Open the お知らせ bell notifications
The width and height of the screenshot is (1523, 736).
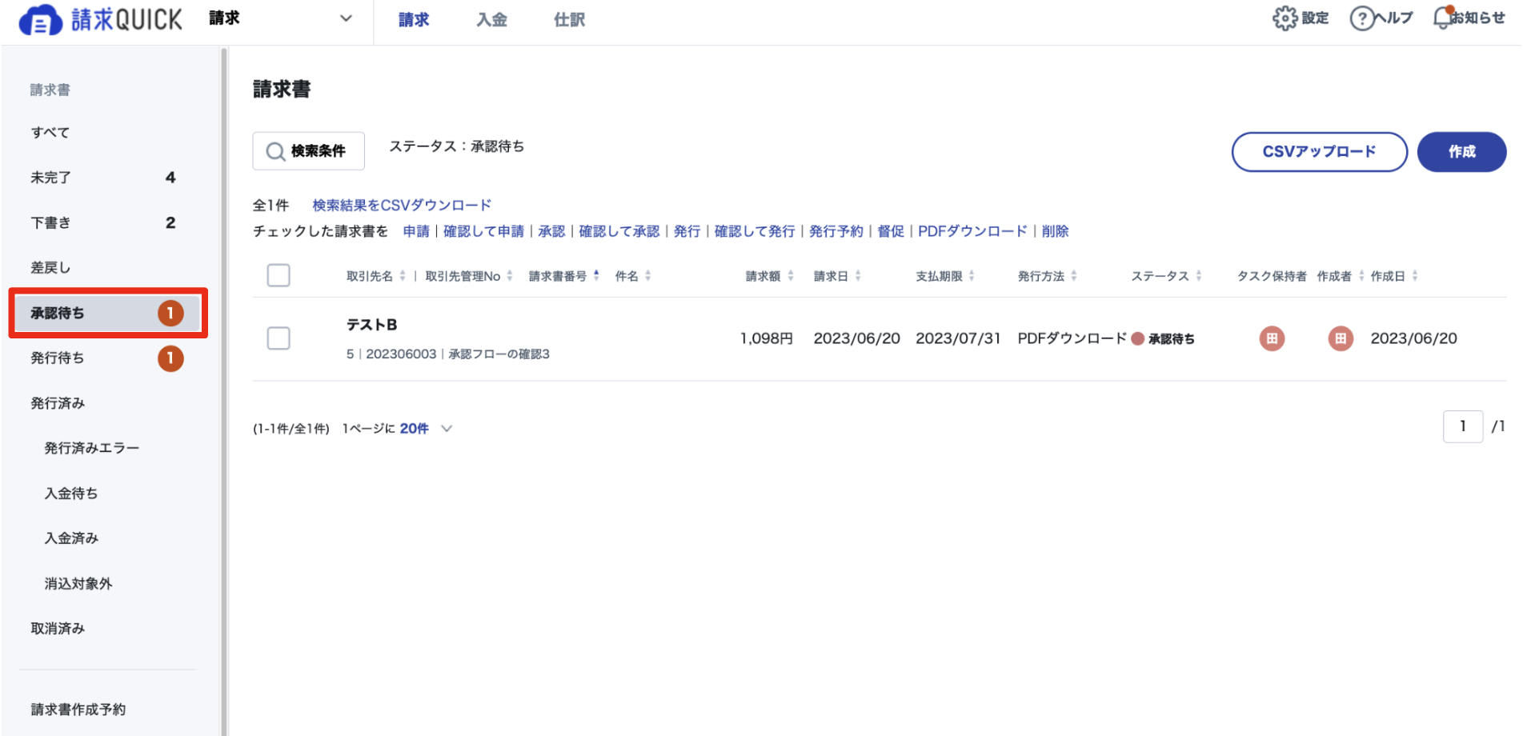tap(1442, 18)
